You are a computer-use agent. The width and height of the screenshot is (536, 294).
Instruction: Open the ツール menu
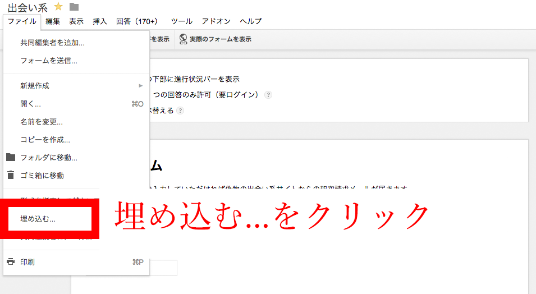181,21
